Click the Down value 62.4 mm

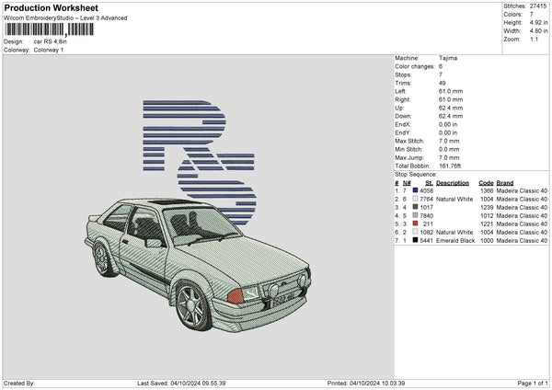(x=451, y=116)
